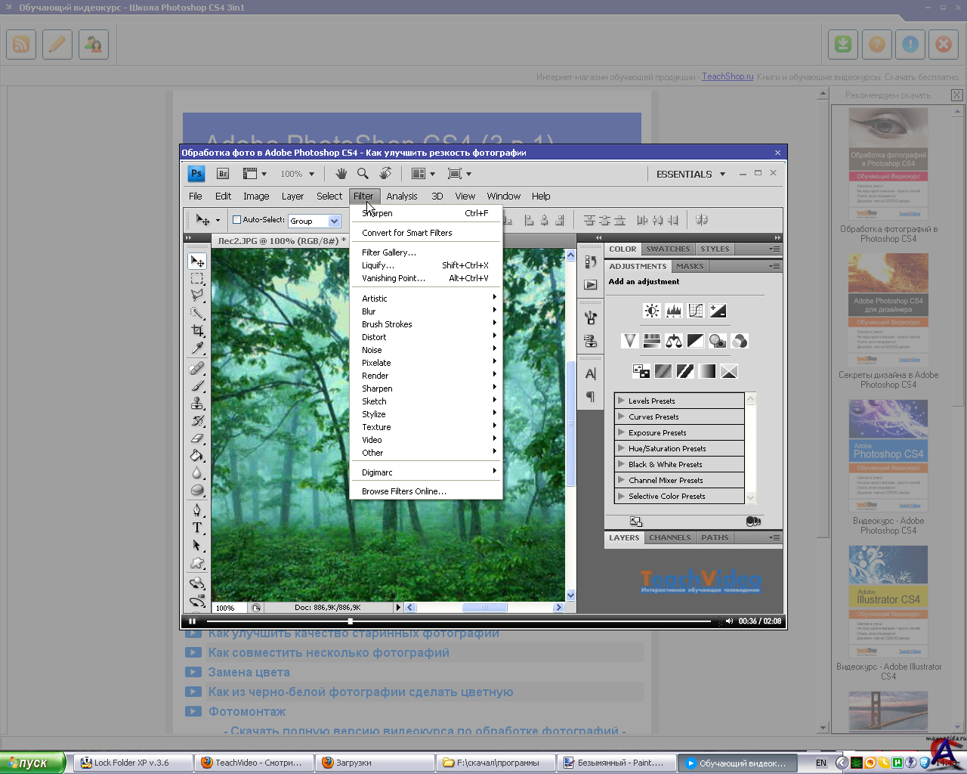967x774 pixels.
Task: Open the Auto-Select Group dropdown
Action: tap(334, 221)
